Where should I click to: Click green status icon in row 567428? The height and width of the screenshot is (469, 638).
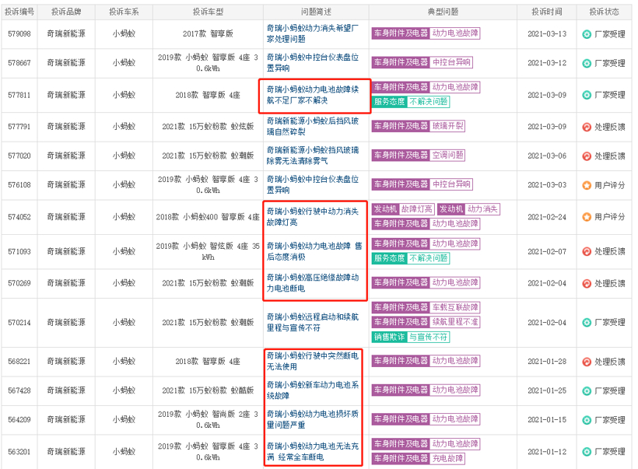coord(587,391)
